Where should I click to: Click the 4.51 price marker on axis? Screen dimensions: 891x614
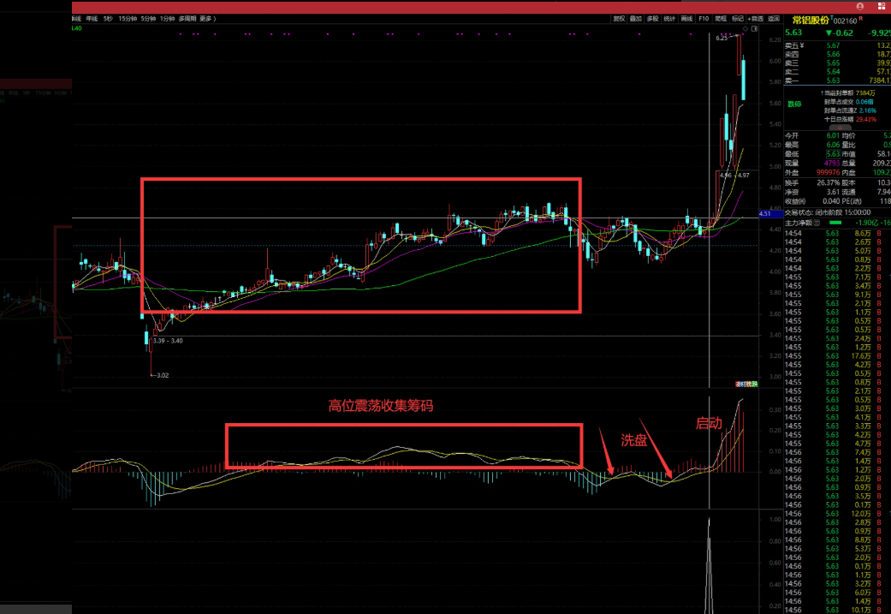coord(766,213)
